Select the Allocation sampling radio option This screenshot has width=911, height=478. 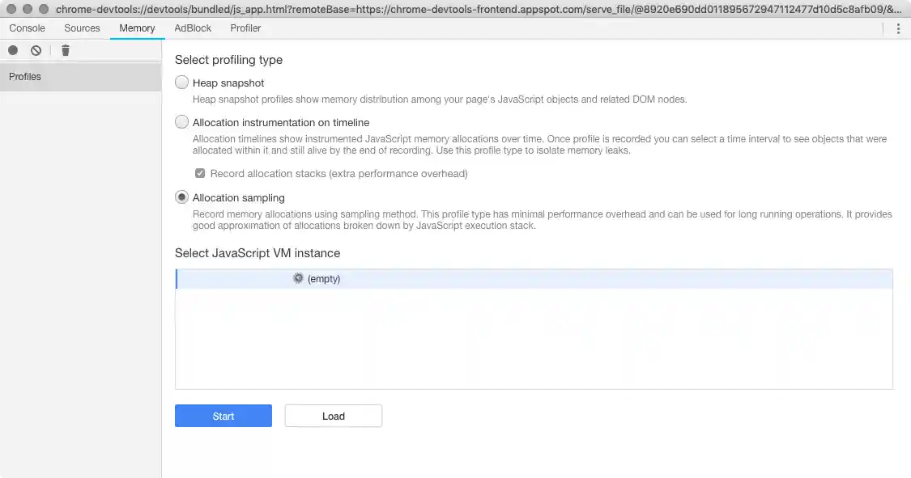[182, 197]
